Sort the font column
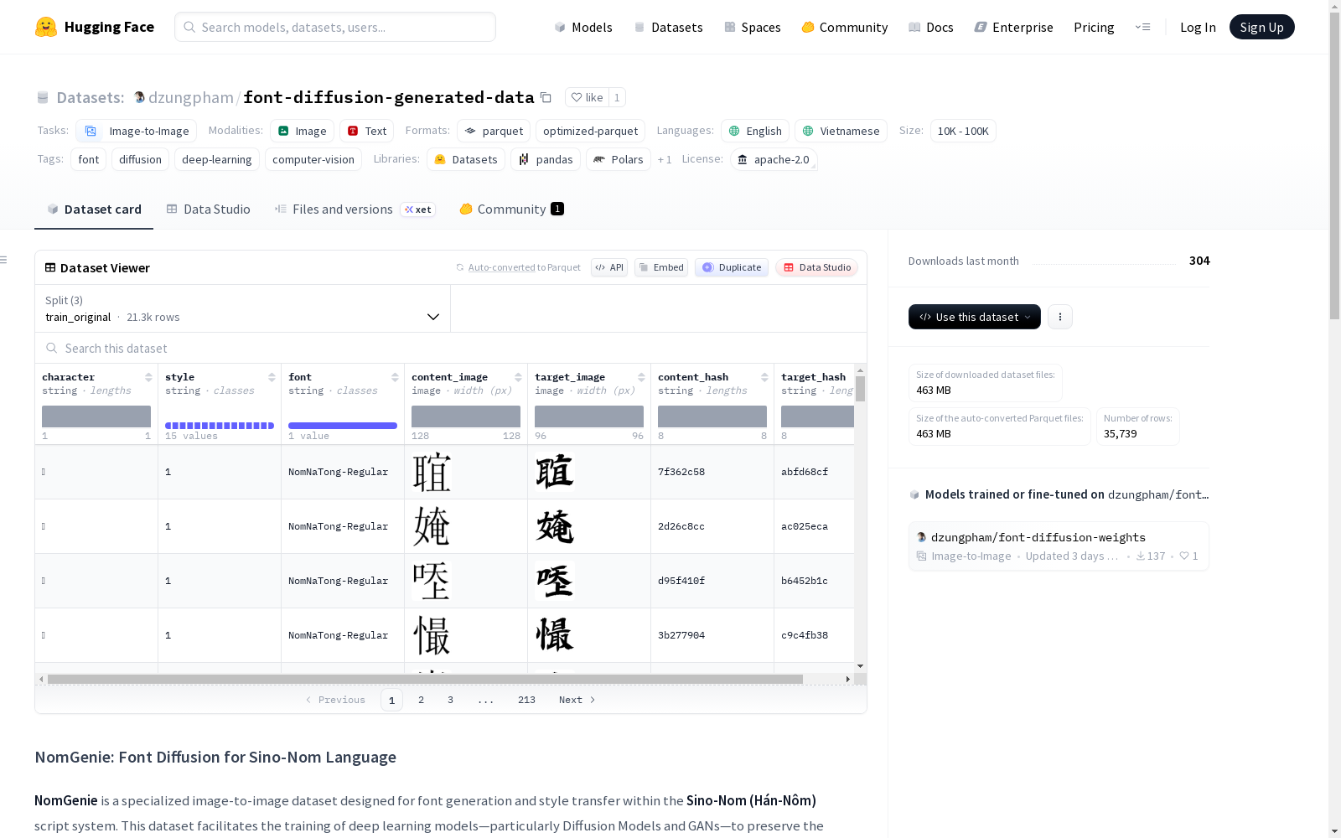The image size is (1341, 838). coord(395,377)
